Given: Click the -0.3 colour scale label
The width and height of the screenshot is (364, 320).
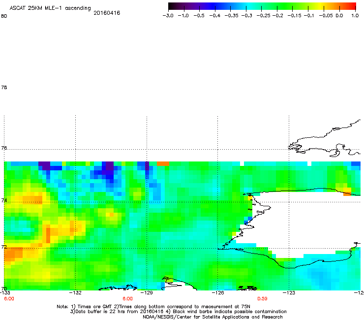Looking at the screenshot, I should (246, 16).
